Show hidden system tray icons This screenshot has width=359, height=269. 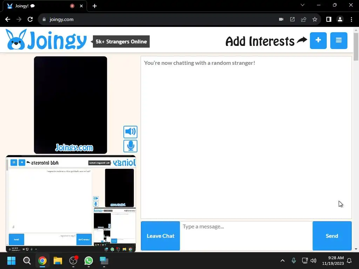[x=283, y=261]
